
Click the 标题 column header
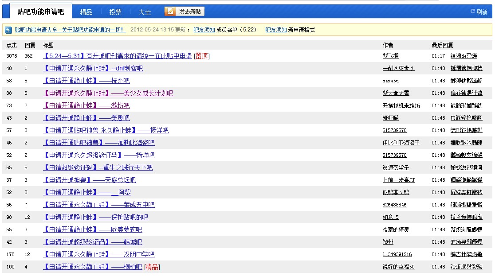48,45
